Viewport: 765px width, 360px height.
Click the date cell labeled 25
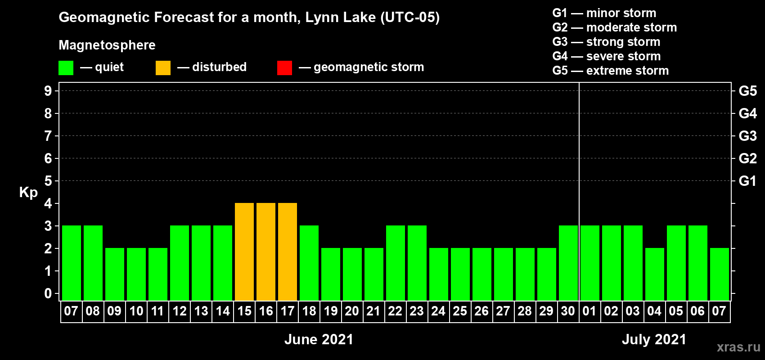point(460,311)
